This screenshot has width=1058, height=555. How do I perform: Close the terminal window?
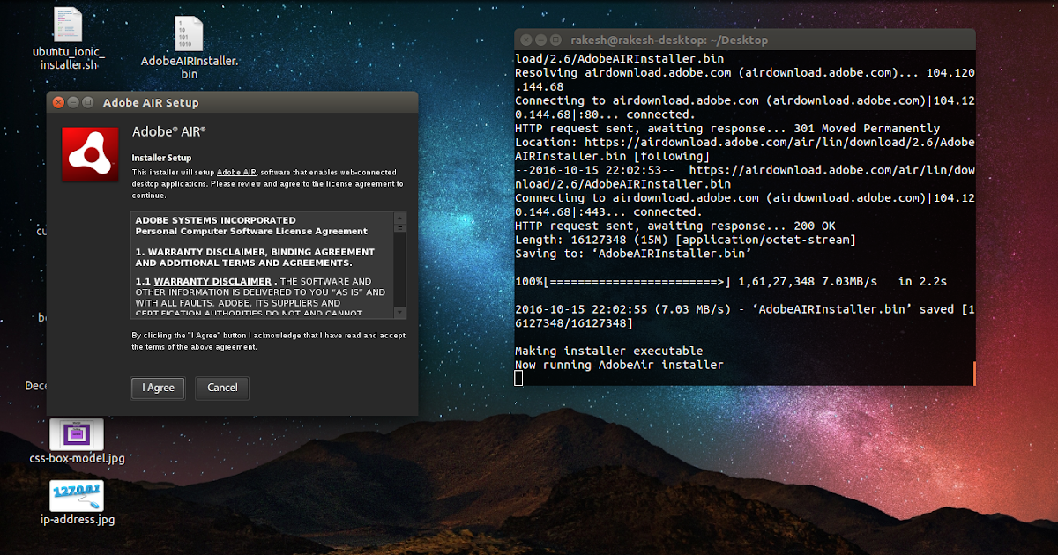tap(525, 40)
